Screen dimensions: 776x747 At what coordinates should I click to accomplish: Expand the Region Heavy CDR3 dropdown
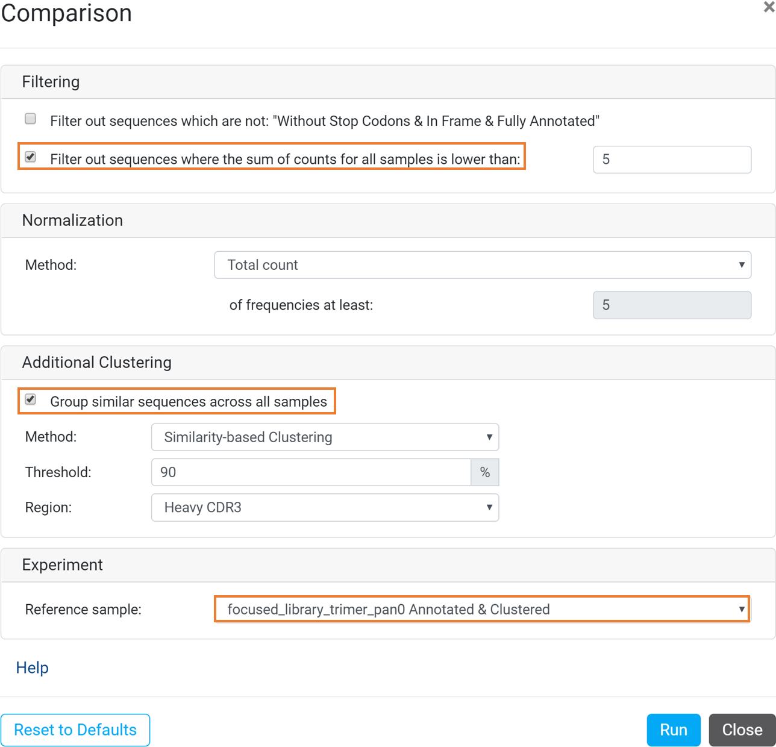(x=325, y=508)
